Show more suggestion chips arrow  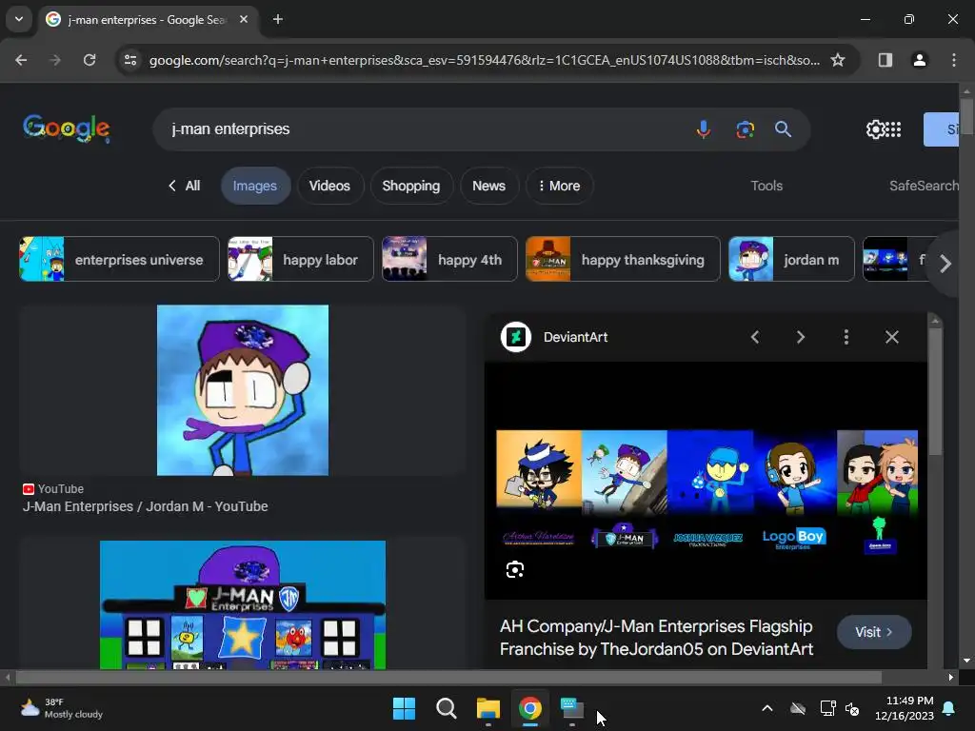(x=945, y=264)
